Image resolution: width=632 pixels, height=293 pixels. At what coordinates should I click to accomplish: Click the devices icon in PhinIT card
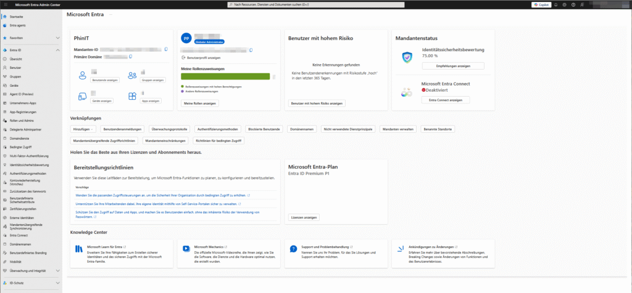coord(82,96)
